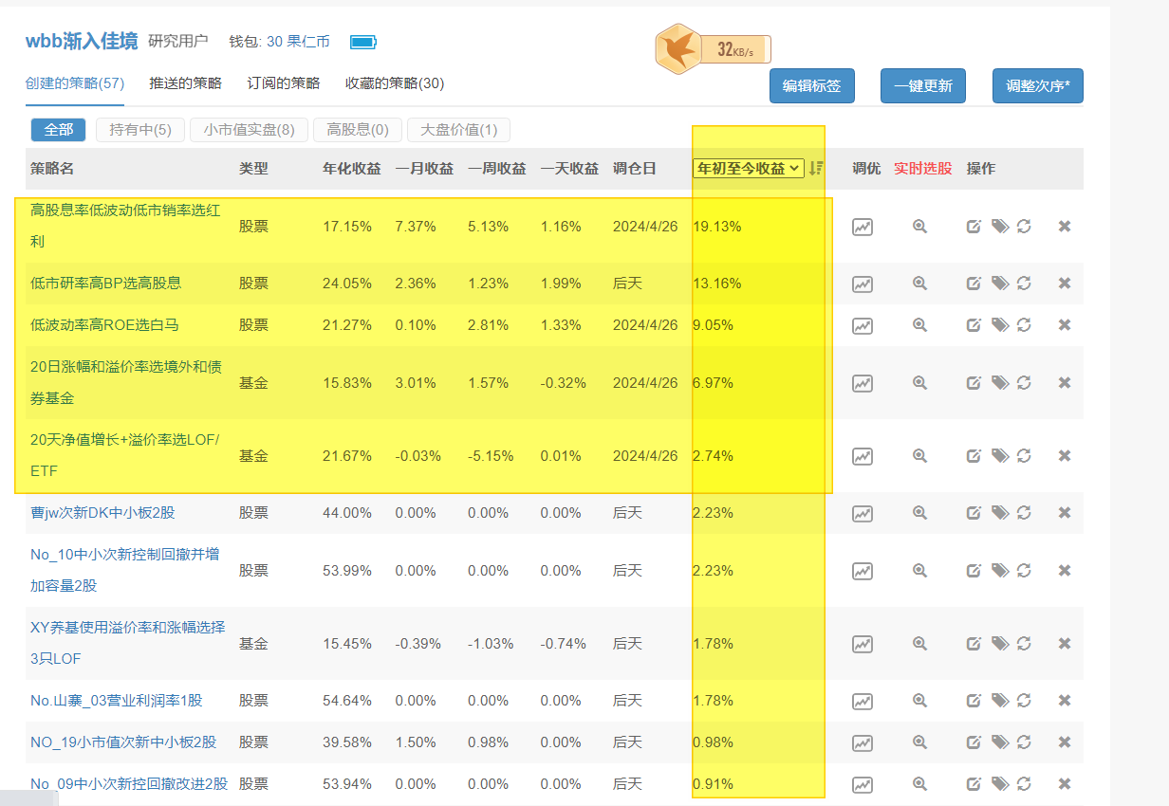Click the 54.64% annualized return value

[347, 701]
